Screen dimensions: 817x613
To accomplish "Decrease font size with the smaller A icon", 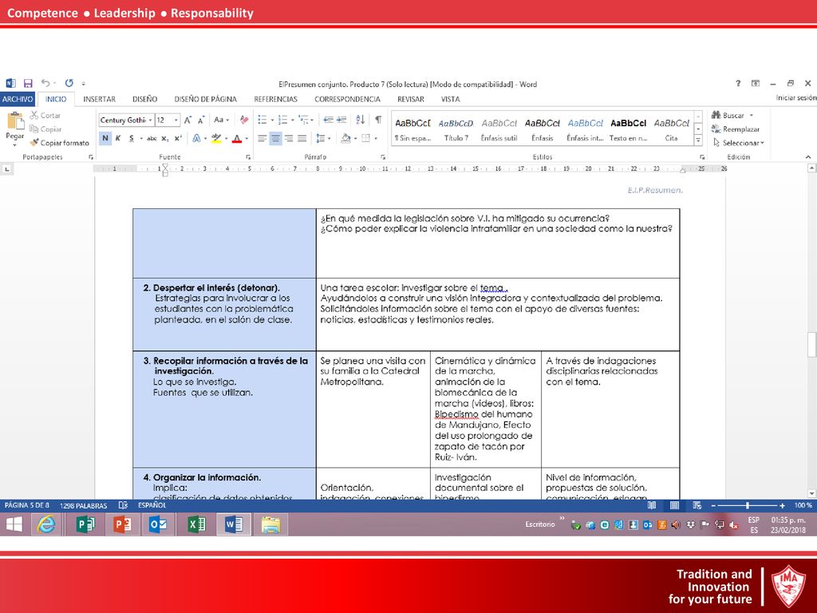I will pyautogui.click(x=200, y=120).
